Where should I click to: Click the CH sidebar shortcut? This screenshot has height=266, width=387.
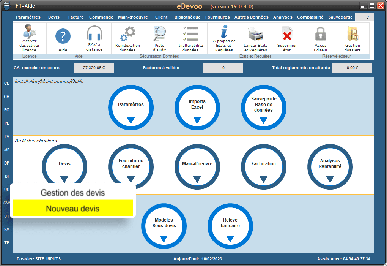[x=7, y=97]
